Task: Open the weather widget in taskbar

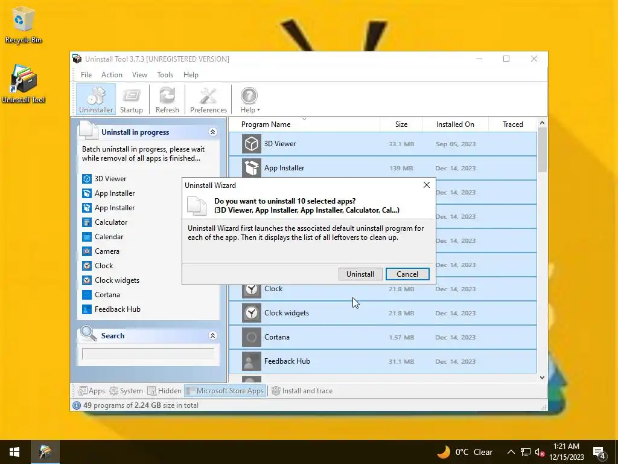Action: [x=465, y=452]
